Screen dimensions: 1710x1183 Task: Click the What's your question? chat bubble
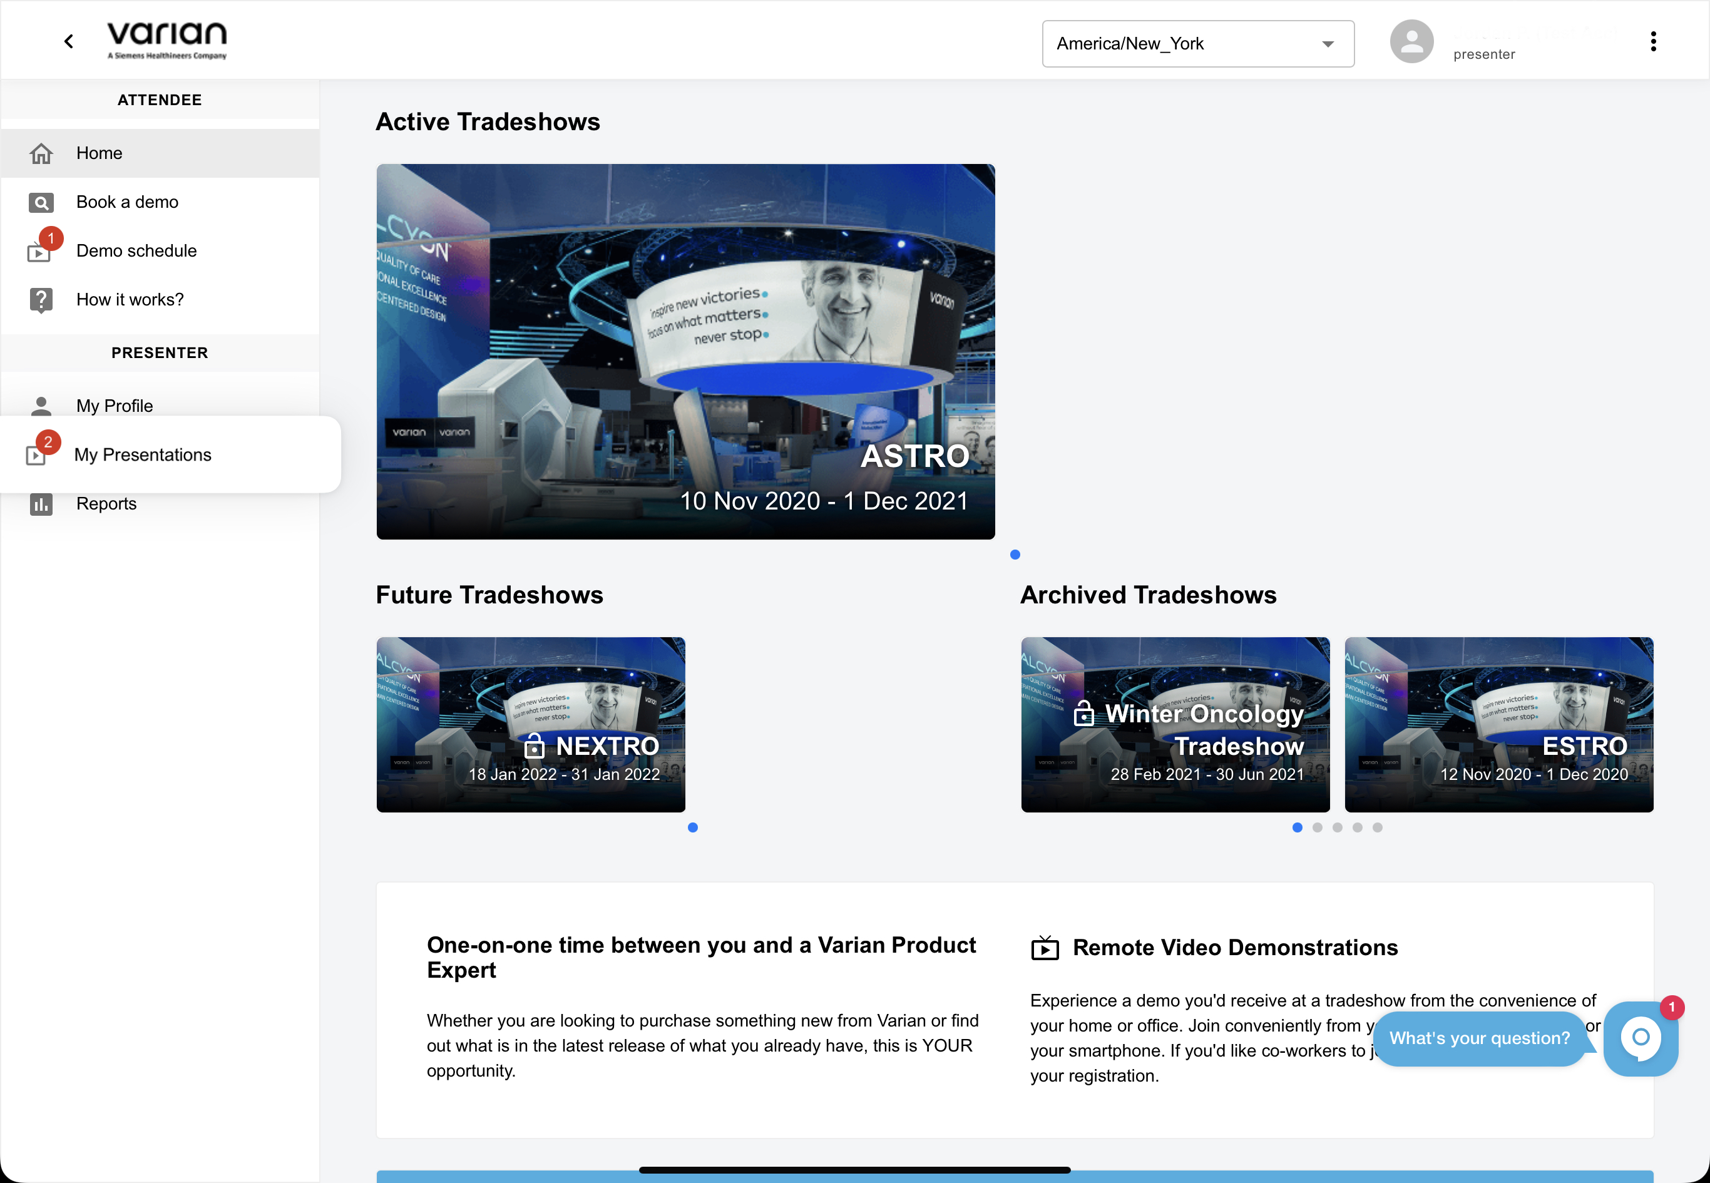tap(1480, 1038)
